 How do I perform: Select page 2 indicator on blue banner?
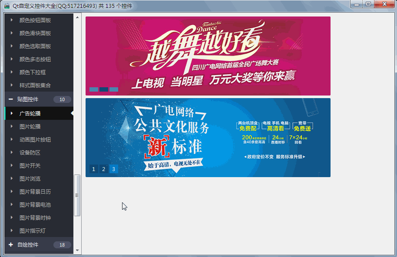pos(104,169)
